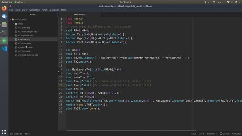The image size is (242, 136).
Task: Click the 18:15 cursor position in status bar
Action: click(x=27, y=134)
